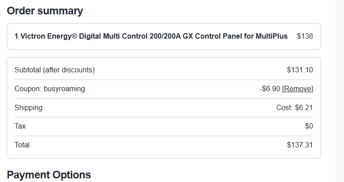The image size is (344, 182).
Task: Click the Payment Options heading
Action: [49, 175]
